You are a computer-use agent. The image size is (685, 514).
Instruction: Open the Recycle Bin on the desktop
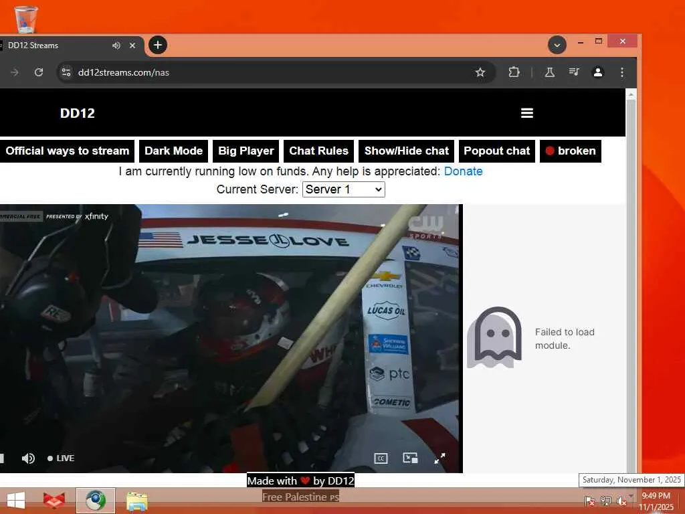pos(26,19)
